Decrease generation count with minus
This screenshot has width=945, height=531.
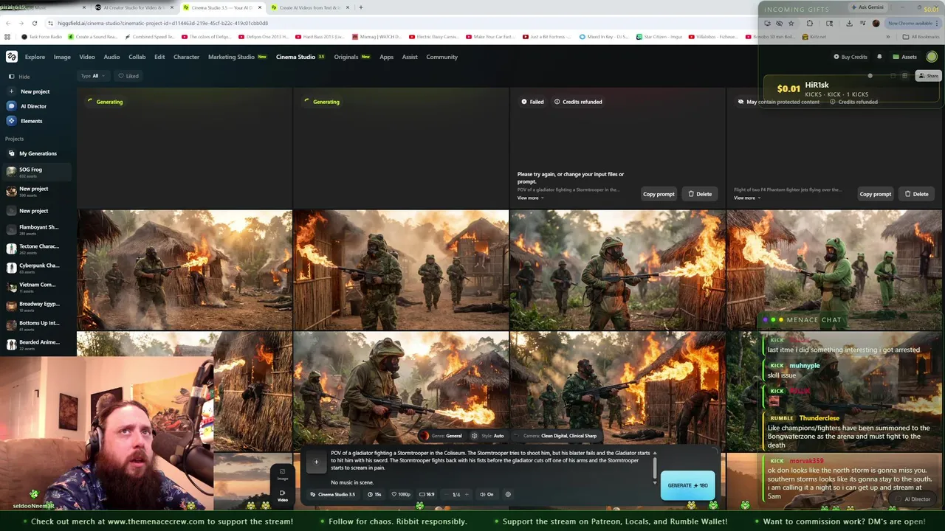(446, 494)
